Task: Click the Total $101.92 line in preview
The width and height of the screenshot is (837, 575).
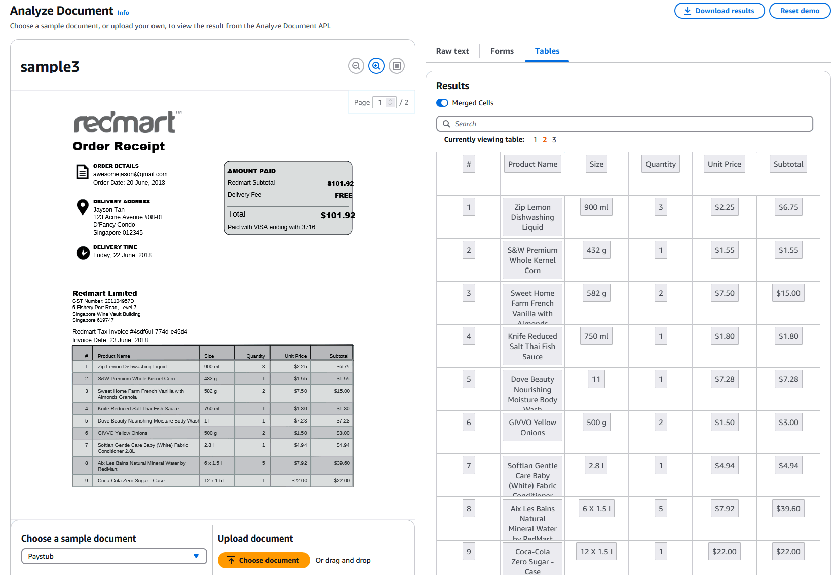Action: click(x=291, y=215)
